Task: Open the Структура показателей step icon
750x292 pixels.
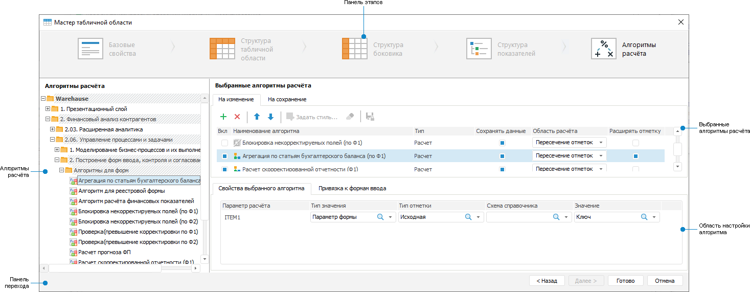Action: [x=479, y=49]
